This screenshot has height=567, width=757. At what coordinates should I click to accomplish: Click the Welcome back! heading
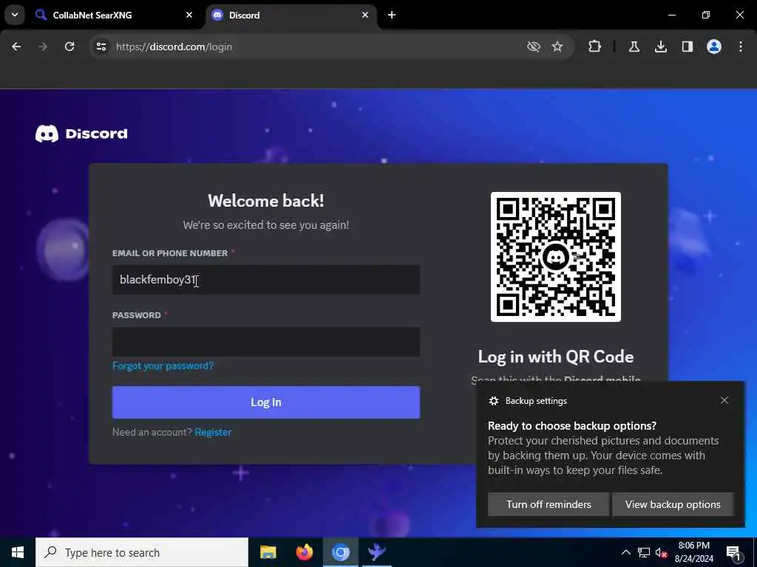(x=266, y=201)
